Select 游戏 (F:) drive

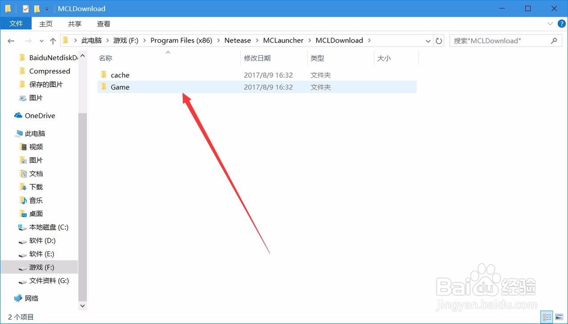click(39, 267)
